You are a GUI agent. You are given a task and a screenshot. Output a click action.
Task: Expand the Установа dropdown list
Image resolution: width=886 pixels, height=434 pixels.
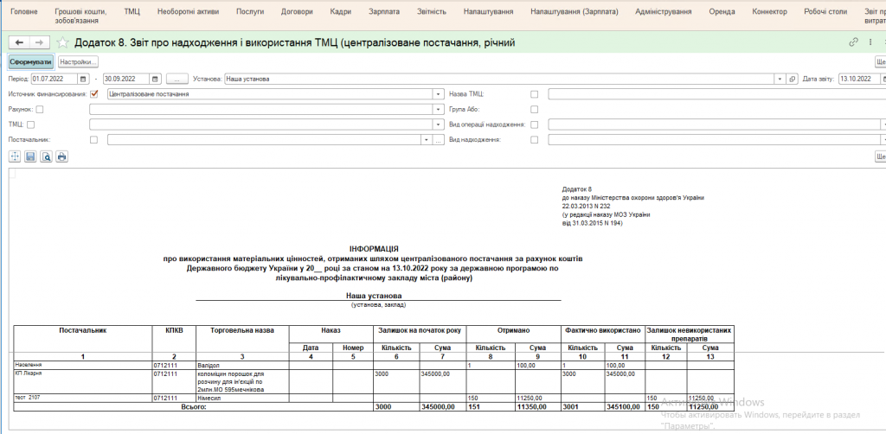pos(780,79)
